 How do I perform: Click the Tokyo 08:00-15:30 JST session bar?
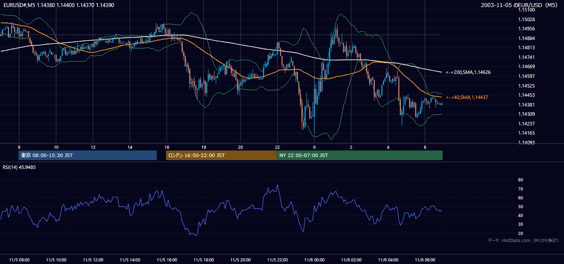pyautogui.click(x=88, y=155)
